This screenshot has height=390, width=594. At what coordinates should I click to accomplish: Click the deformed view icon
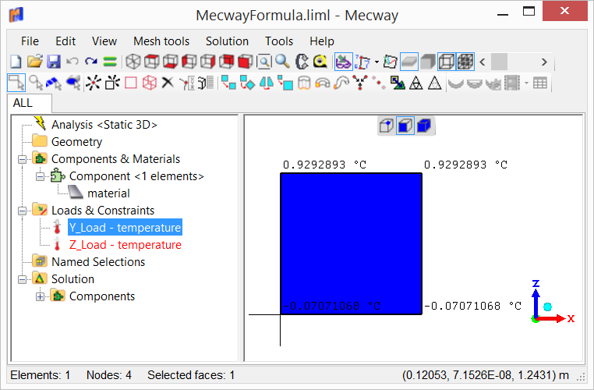(391, 62)
